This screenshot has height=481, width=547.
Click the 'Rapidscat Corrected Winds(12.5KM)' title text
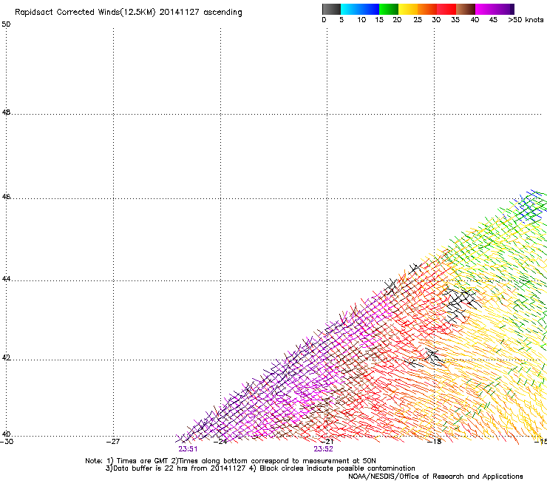point(85,13)
